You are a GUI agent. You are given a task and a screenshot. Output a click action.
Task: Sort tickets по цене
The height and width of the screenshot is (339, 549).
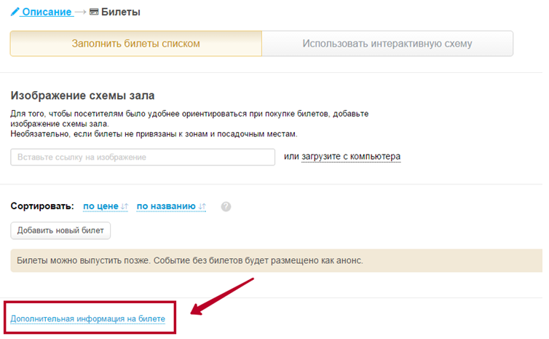point(100,206)
